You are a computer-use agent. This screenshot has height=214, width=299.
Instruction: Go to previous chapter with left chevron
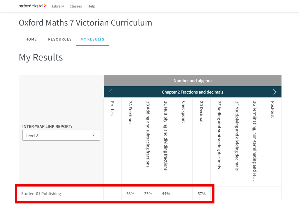tap(111, 92)
